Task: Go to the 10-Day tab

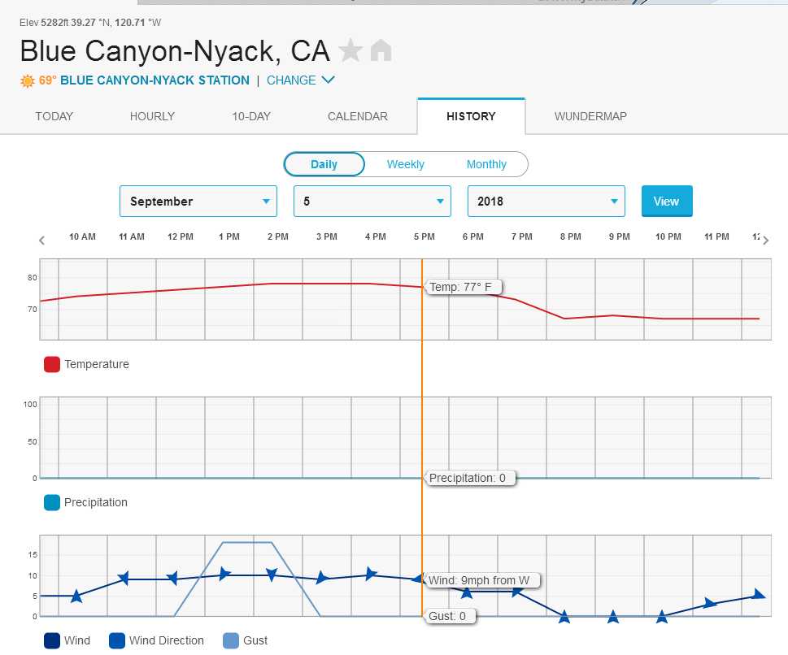Action: coord(251,116)
